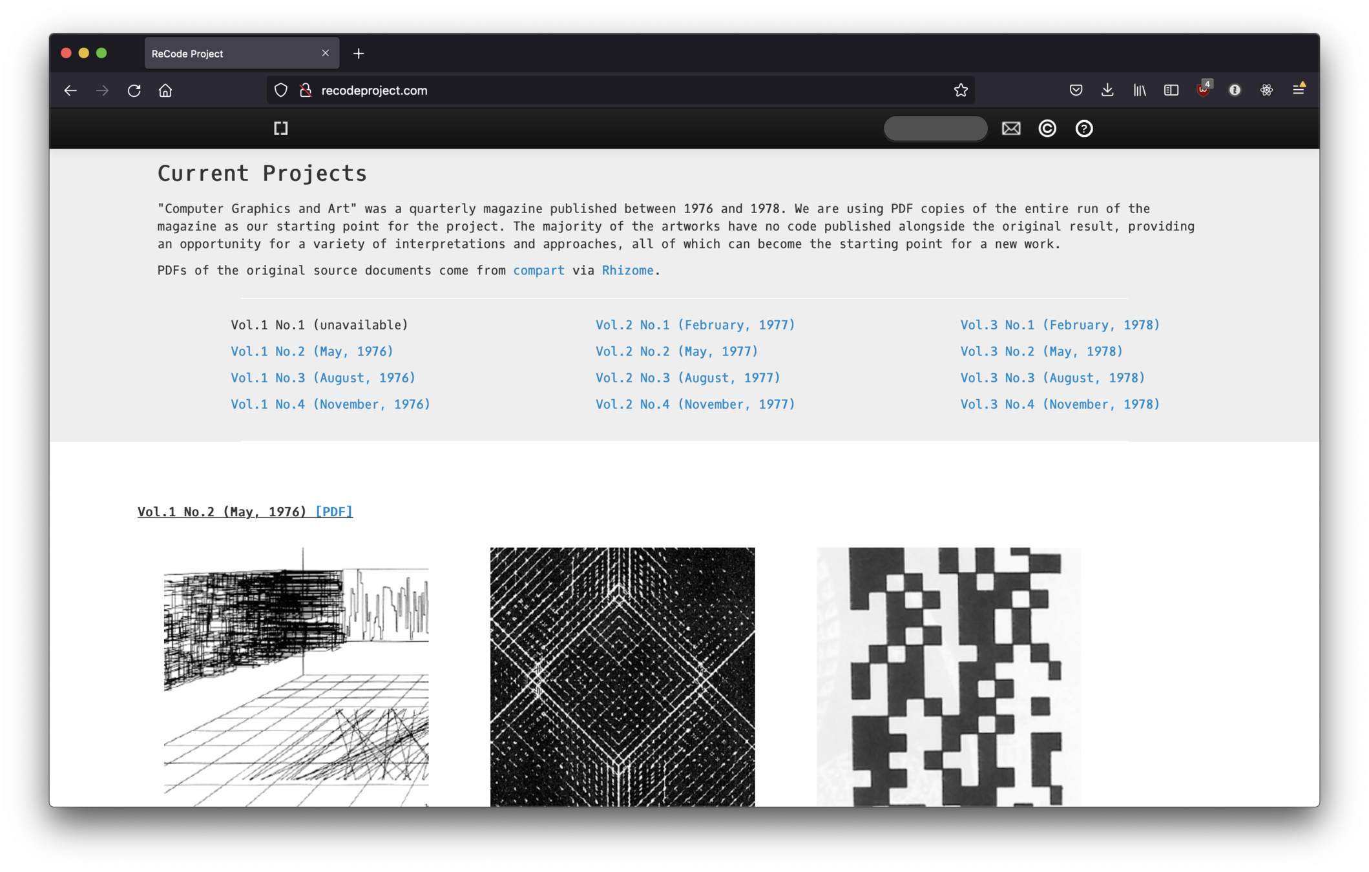Reload the current page

click(x=134, y=90)
